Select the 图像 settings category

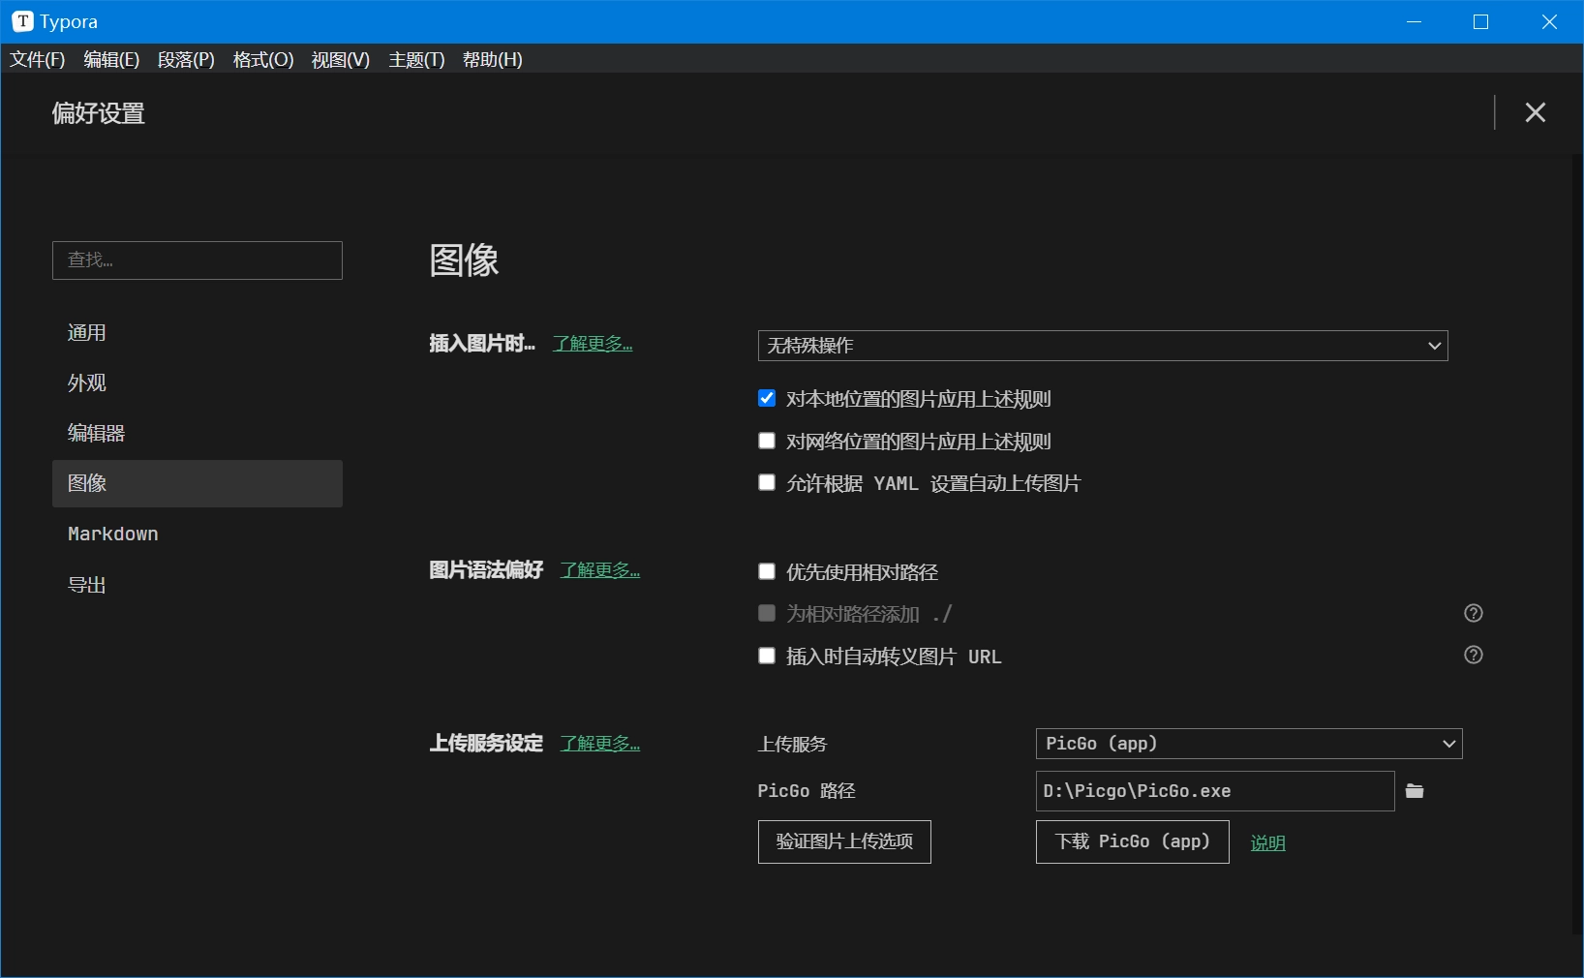click(198, 483)
